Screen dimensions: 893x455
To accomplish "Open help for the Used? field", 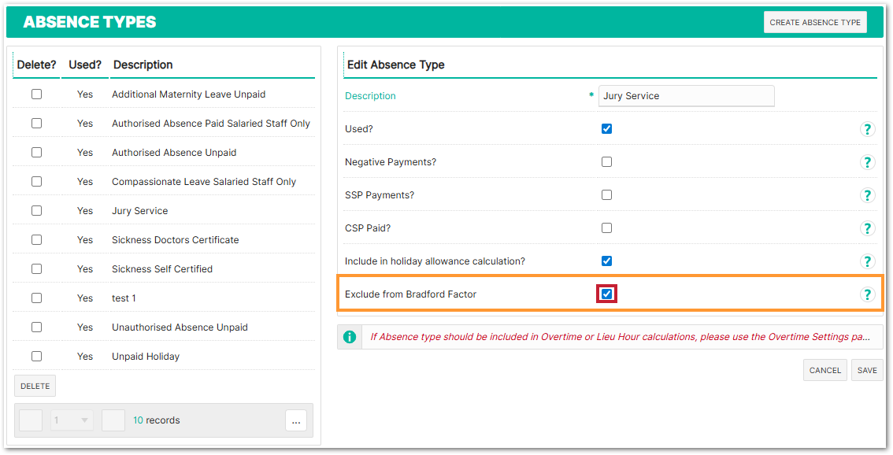I will (867, 129).
